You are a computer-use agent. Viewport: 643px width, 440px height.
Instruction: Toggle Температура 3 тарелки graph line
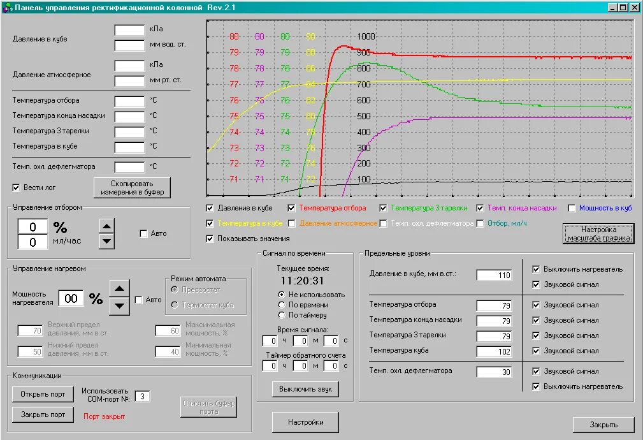coord(383,208)
